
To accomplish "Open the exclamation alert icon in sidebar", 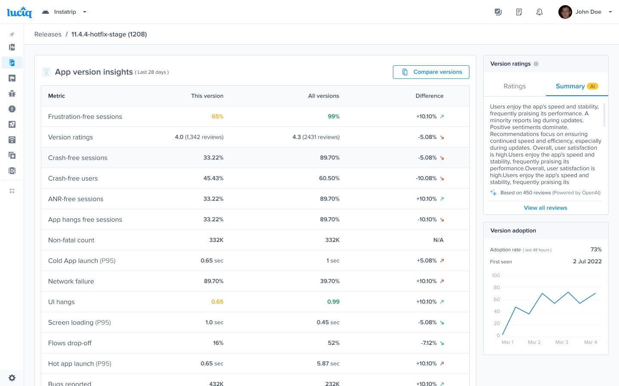I will pos(12,109).
